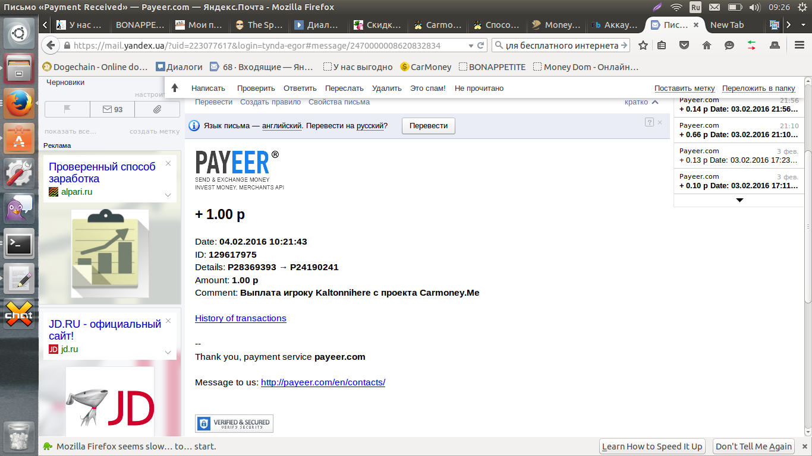Viewport: 812px width, 456px height.
Task: Click the Firefox back navigation arrow
Action: [x=51, y=45]
